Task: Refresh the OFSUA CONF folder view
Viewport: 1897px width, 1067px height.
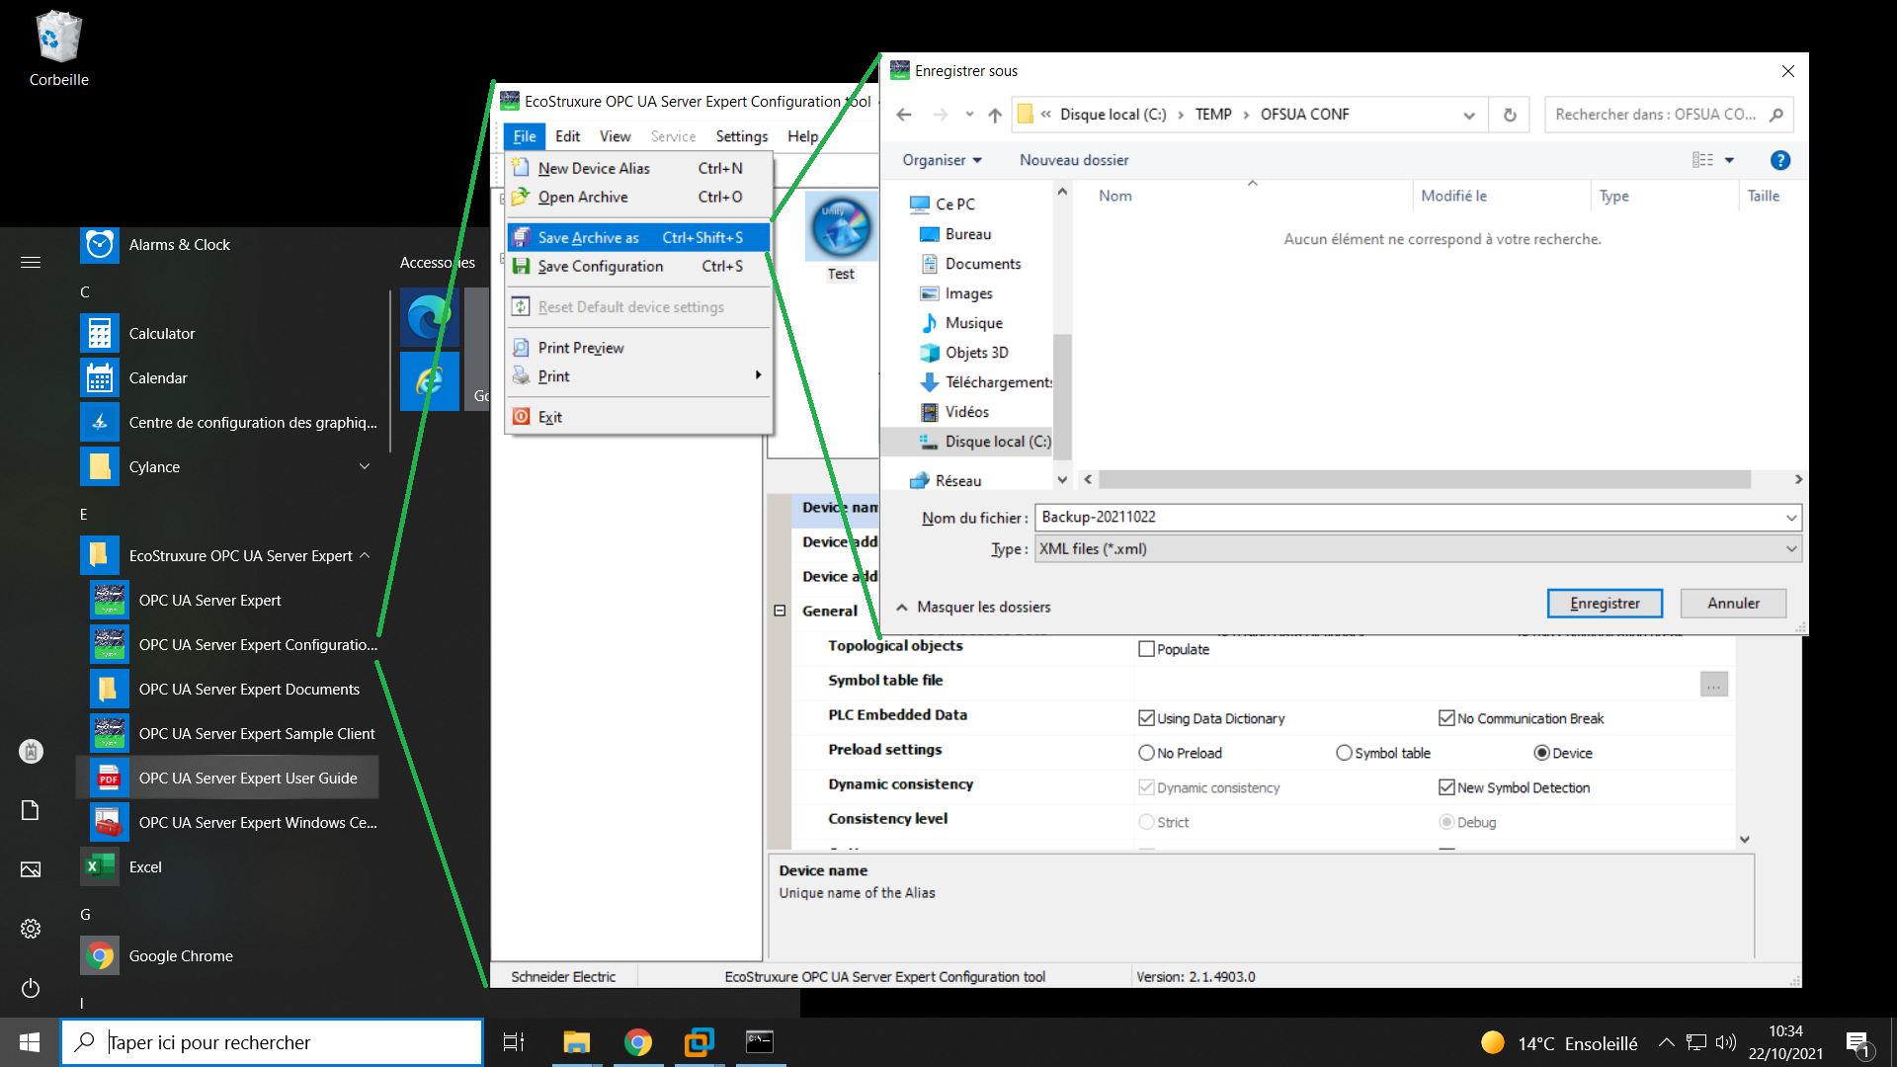Action: coord(1510,115)
